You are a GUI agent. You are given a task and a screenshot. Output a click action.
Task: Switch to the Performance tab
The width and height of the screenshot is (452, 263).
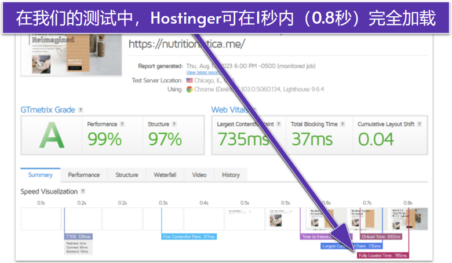(x=84, y=175)
